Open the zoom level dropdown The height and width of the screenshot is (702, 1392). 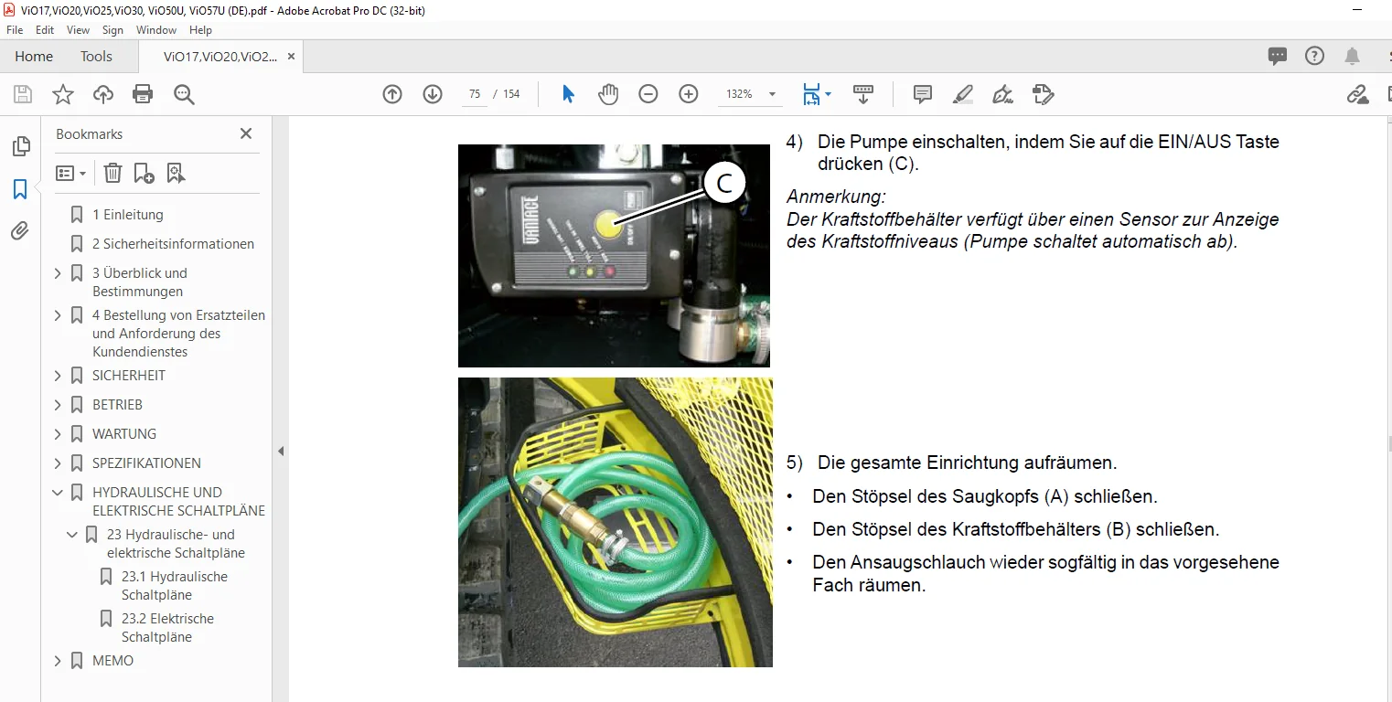[772, 94]
